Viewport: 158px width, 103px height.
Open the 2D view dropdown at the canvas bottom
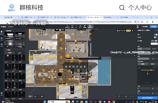[x=30, y=96]
